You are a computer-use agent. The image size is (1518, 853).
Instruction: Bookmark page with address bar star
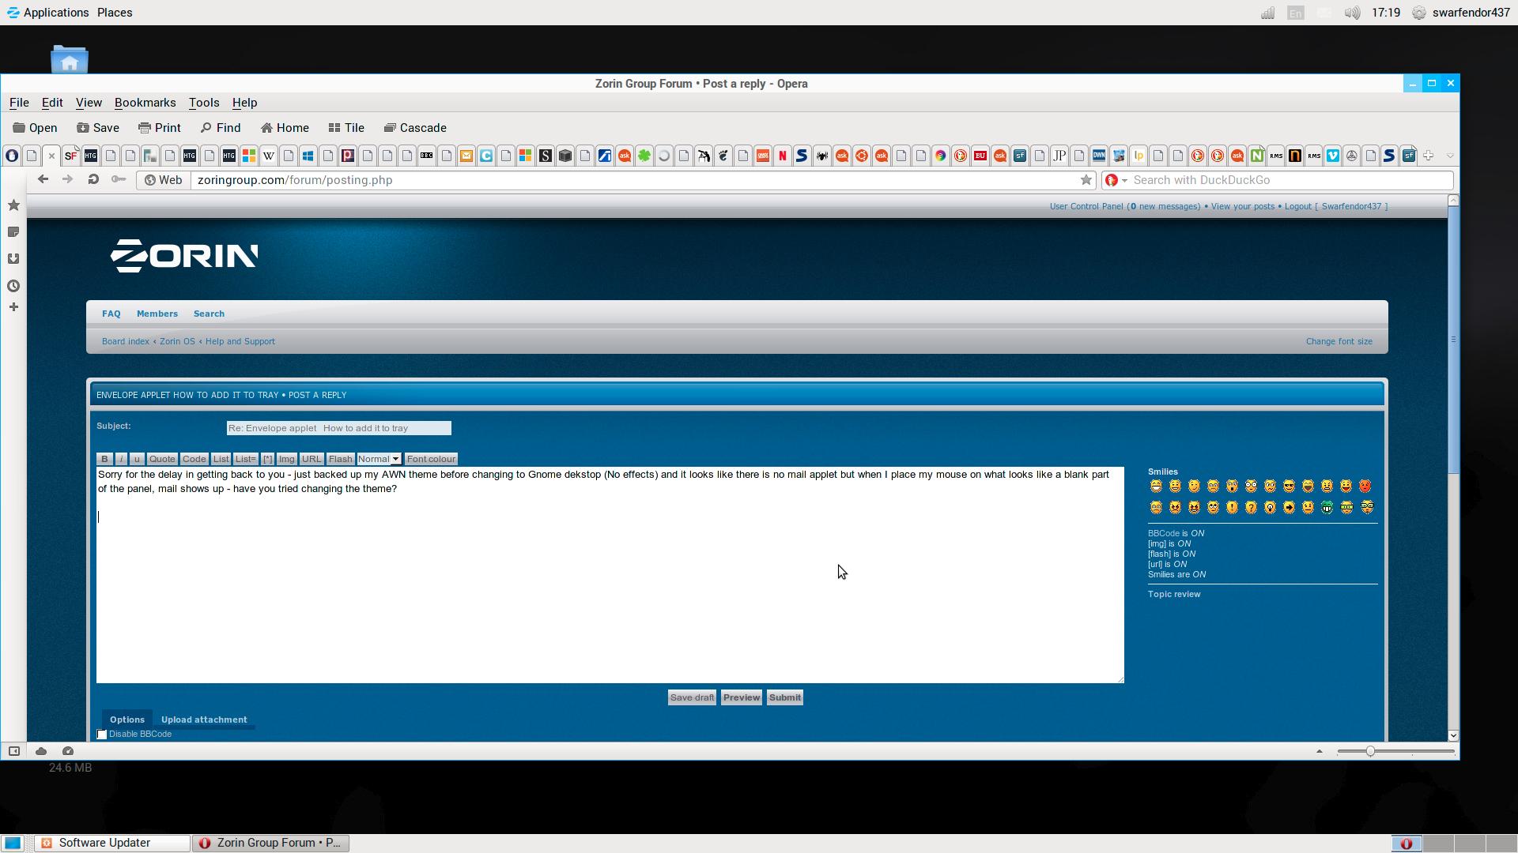pyautogui.click(x=1086, y=180)
